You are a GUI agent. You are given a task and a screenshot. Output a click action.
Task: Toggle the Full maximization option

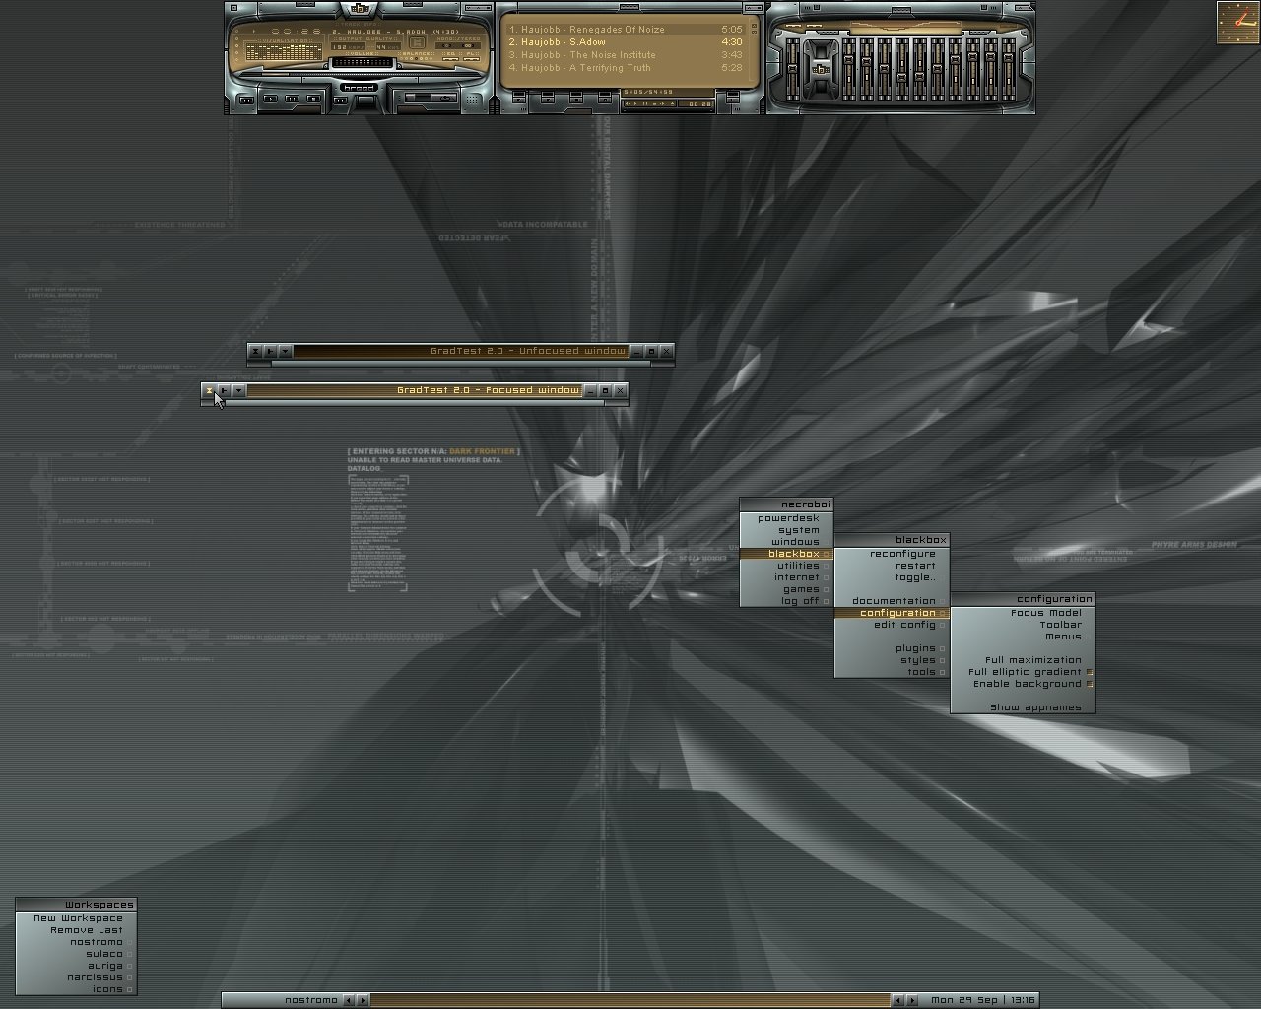click(1023, 660)
